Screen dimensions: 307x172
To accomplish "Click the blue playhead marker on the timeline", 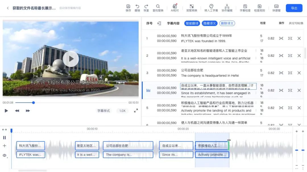I will (12, 131).
